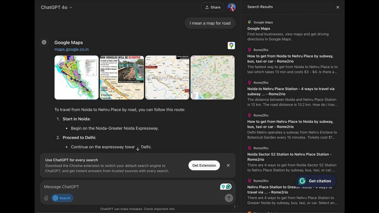Viewport: 379px width, 213px height.
Task: Open the maps.google.co.in link
Action: click(x=71, y=49)
